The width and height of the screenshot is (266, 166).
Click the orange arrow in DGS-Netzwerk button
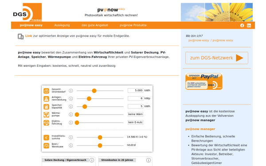click(x=239, y=58)
